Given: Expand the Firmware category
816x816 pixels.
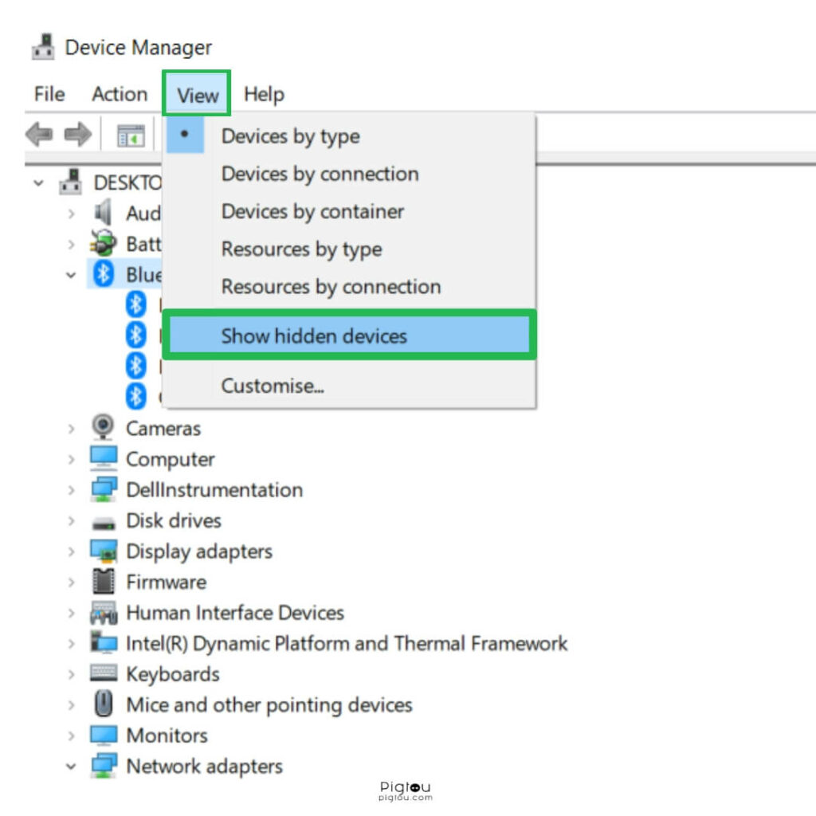Looking at the screenshot, I should [x=71, y=582].
